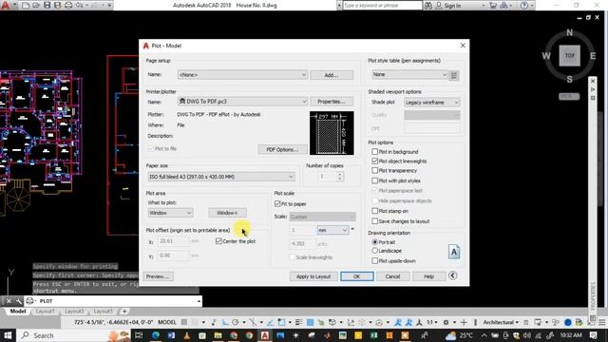Click the Undo arrow in Quick Access toolbar
Viewport: 608px width, 342px height.
click(x=79, y=5)
